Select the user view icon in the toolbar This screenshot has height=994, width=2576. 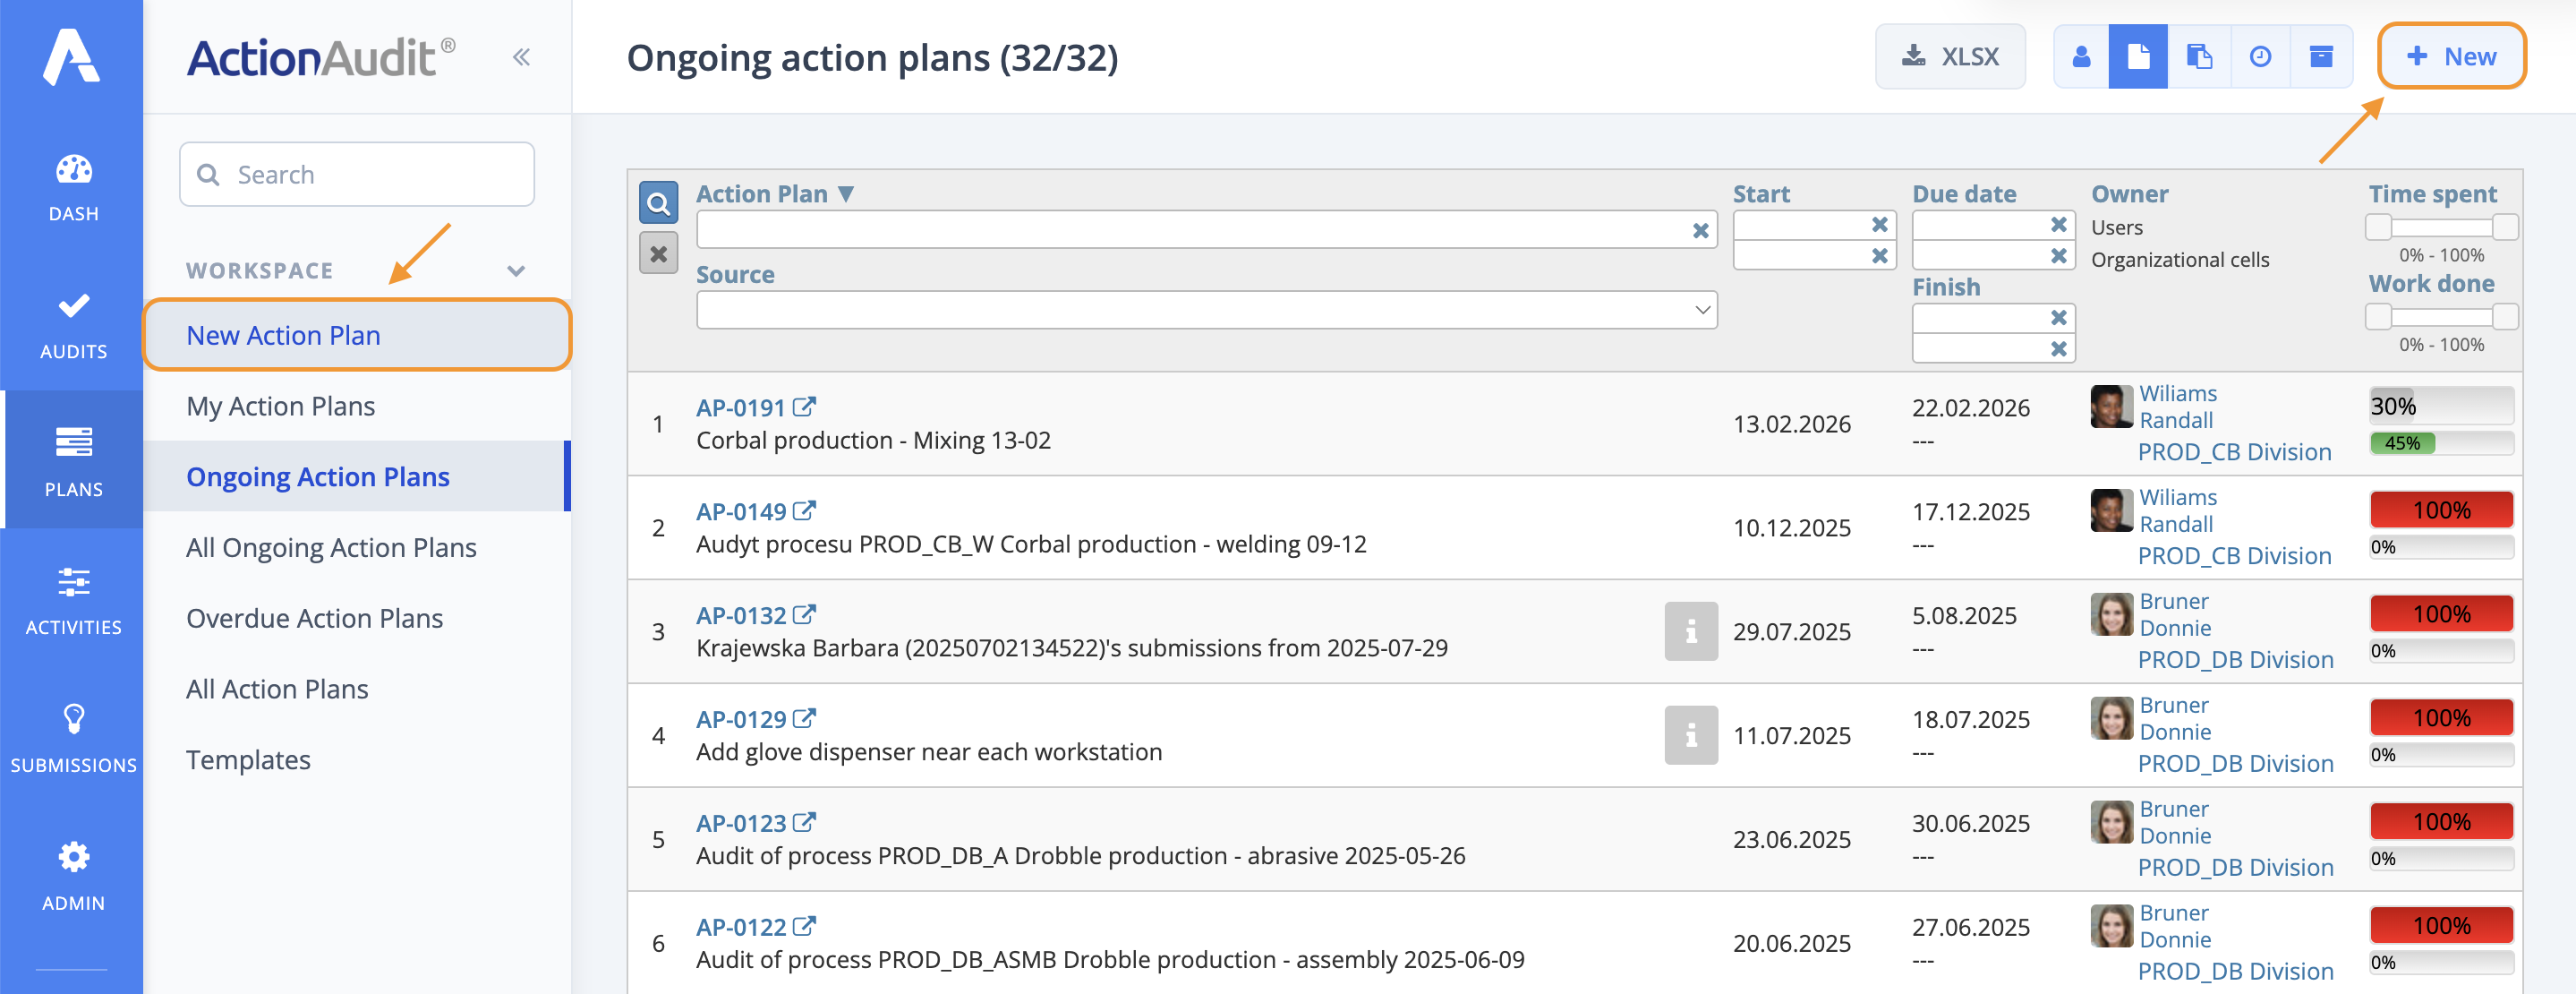point(2081,57)
